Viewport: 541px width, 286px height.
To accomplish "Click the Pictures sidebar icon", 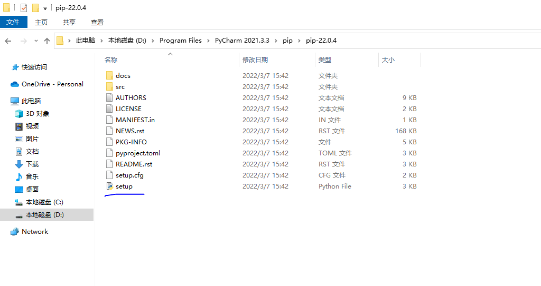I will (19, 139).
